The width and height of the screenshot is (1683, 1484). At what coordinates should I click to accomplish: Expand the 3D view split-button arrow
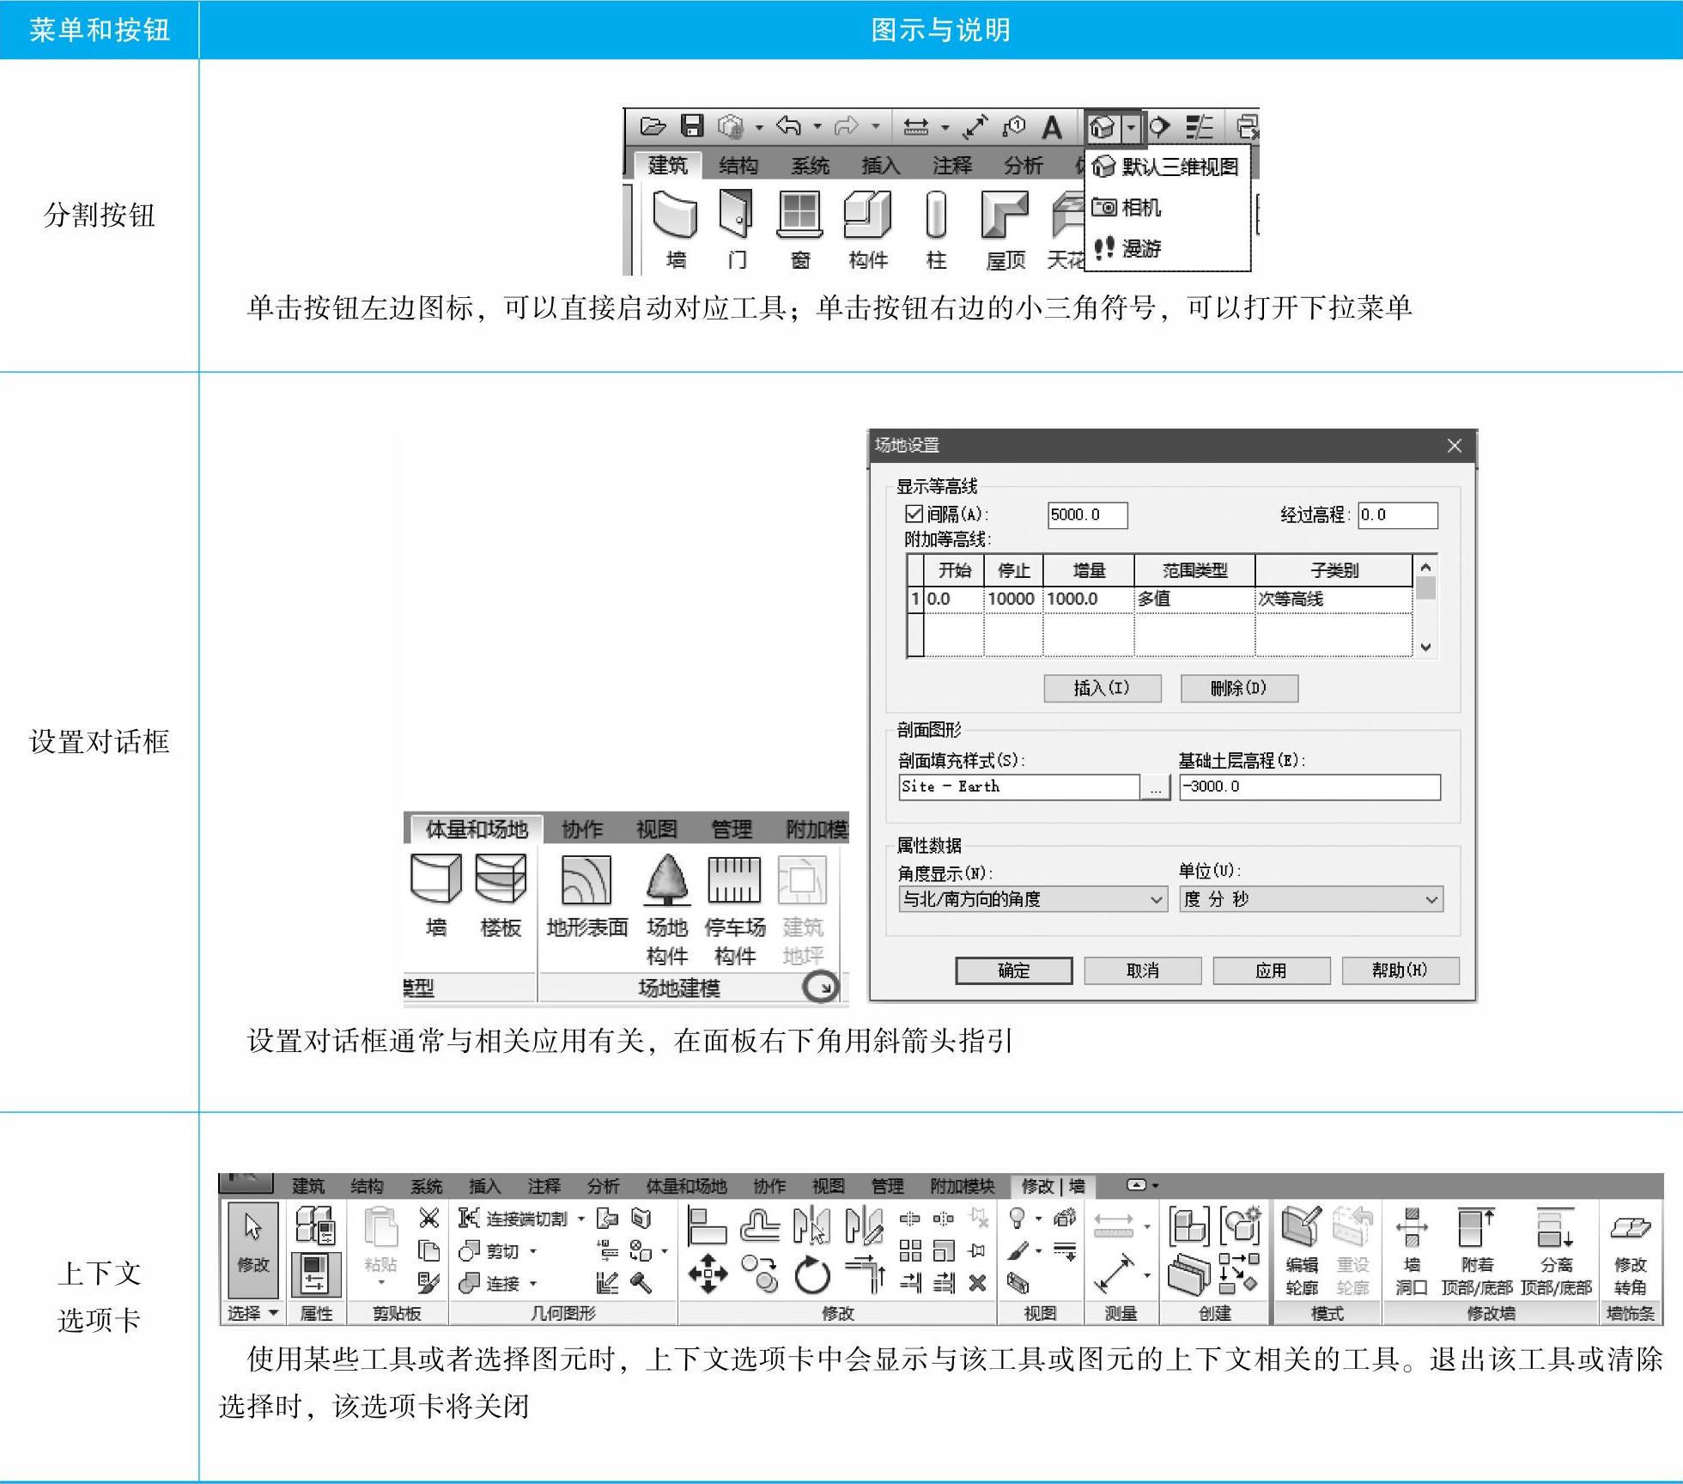[x=1132, y=128]
